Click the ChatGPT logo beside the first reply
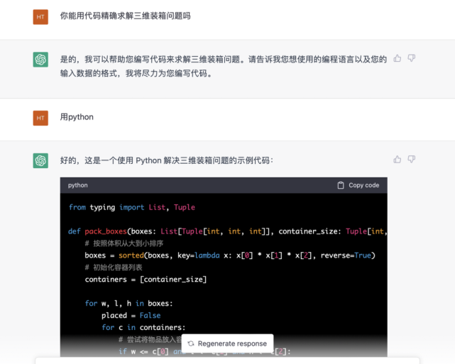455x364 pixels. 40,60
